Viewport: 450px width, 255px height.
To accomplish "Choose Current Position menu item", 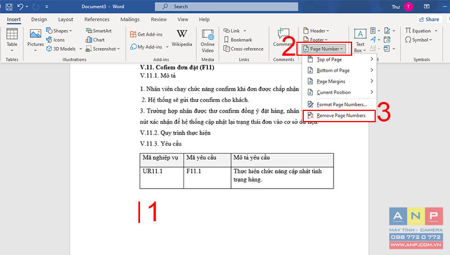I will 340,92.
